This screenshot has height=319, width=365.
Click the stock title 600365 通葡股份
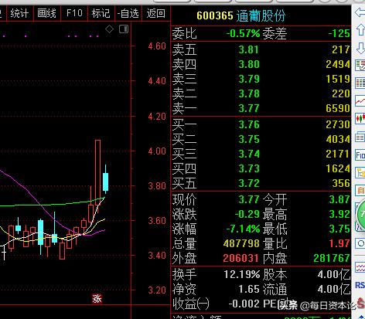click(241, 15)
